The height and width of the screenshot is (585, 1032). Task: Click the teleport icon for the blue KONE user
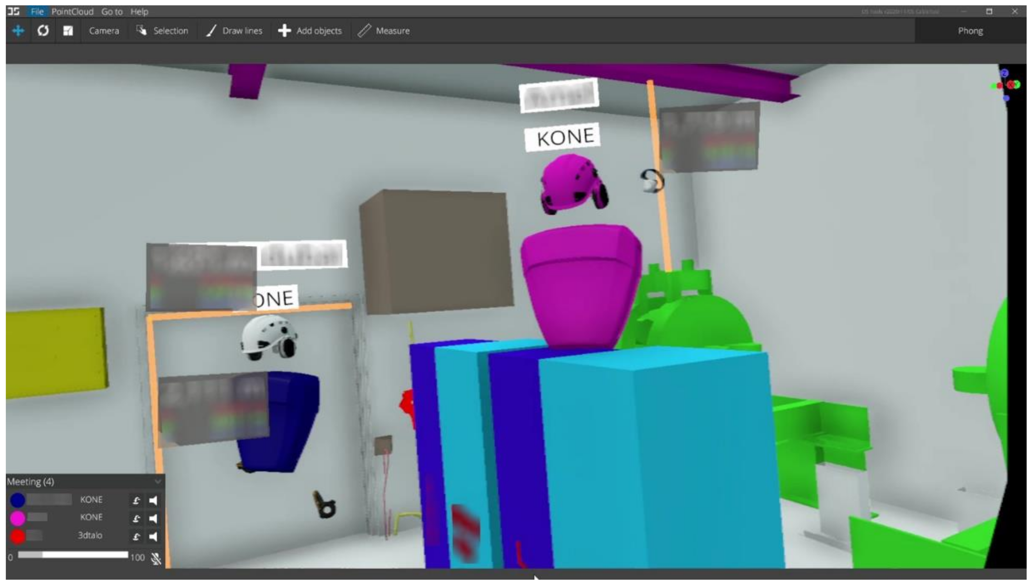[x=136, y=501]
